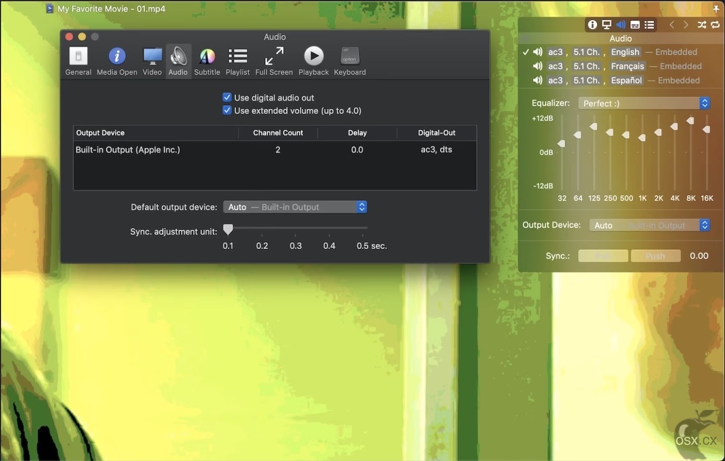Pin the side panel with pushpin icon
The image size is (725, 461).
click(x=716, y=9)
